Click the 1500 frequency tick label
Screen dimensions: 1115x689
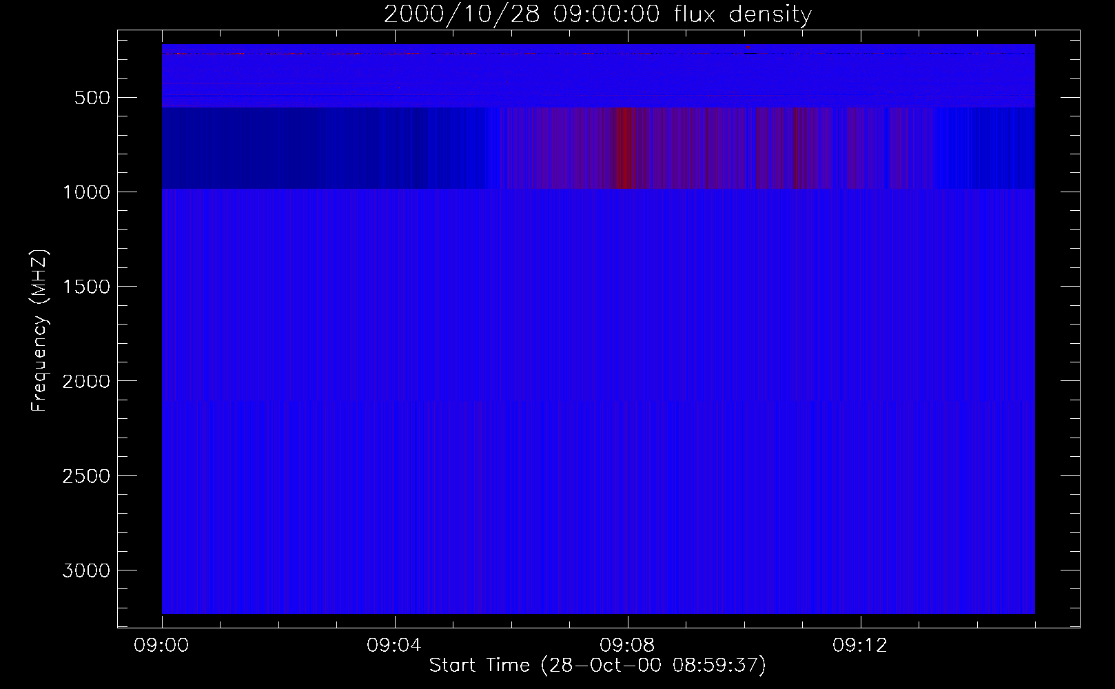86,287
